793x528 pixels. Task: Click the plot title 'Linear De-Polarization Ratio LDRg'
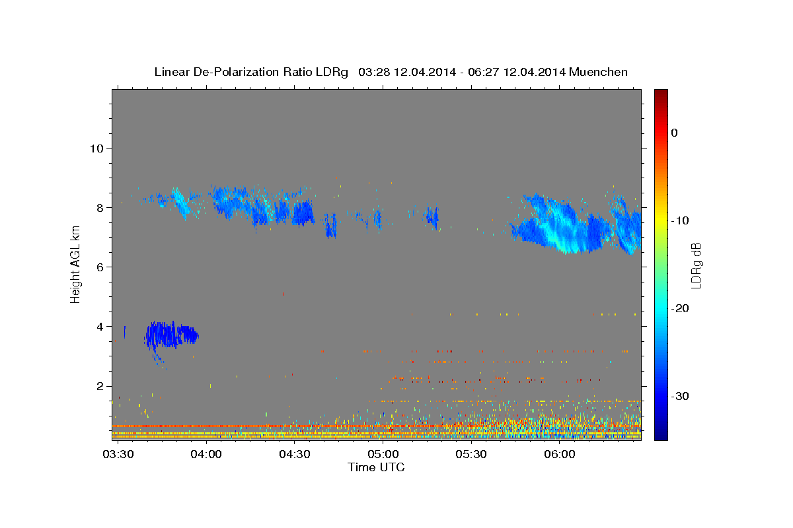[x=251, y=72]
